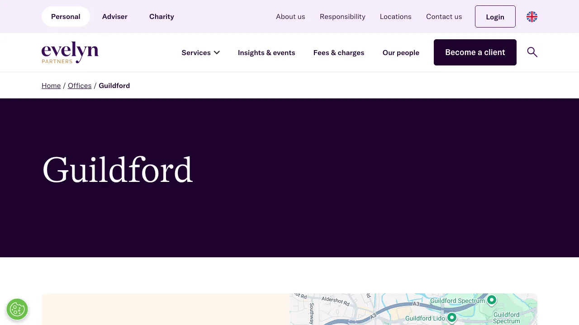Image resolution: width=579 pixels, height=325 pixels.
Task: Open the language selector dropdown
Action: pos(532,16)
